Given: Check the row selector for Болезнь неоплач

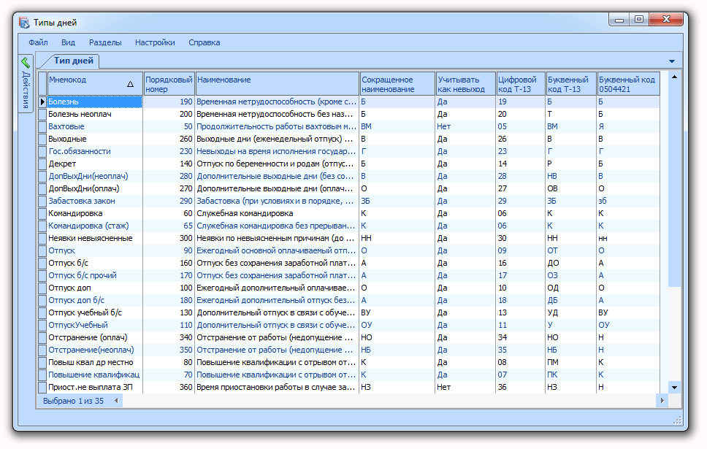Looking at the screenshot, I should [x=42, y=115].
